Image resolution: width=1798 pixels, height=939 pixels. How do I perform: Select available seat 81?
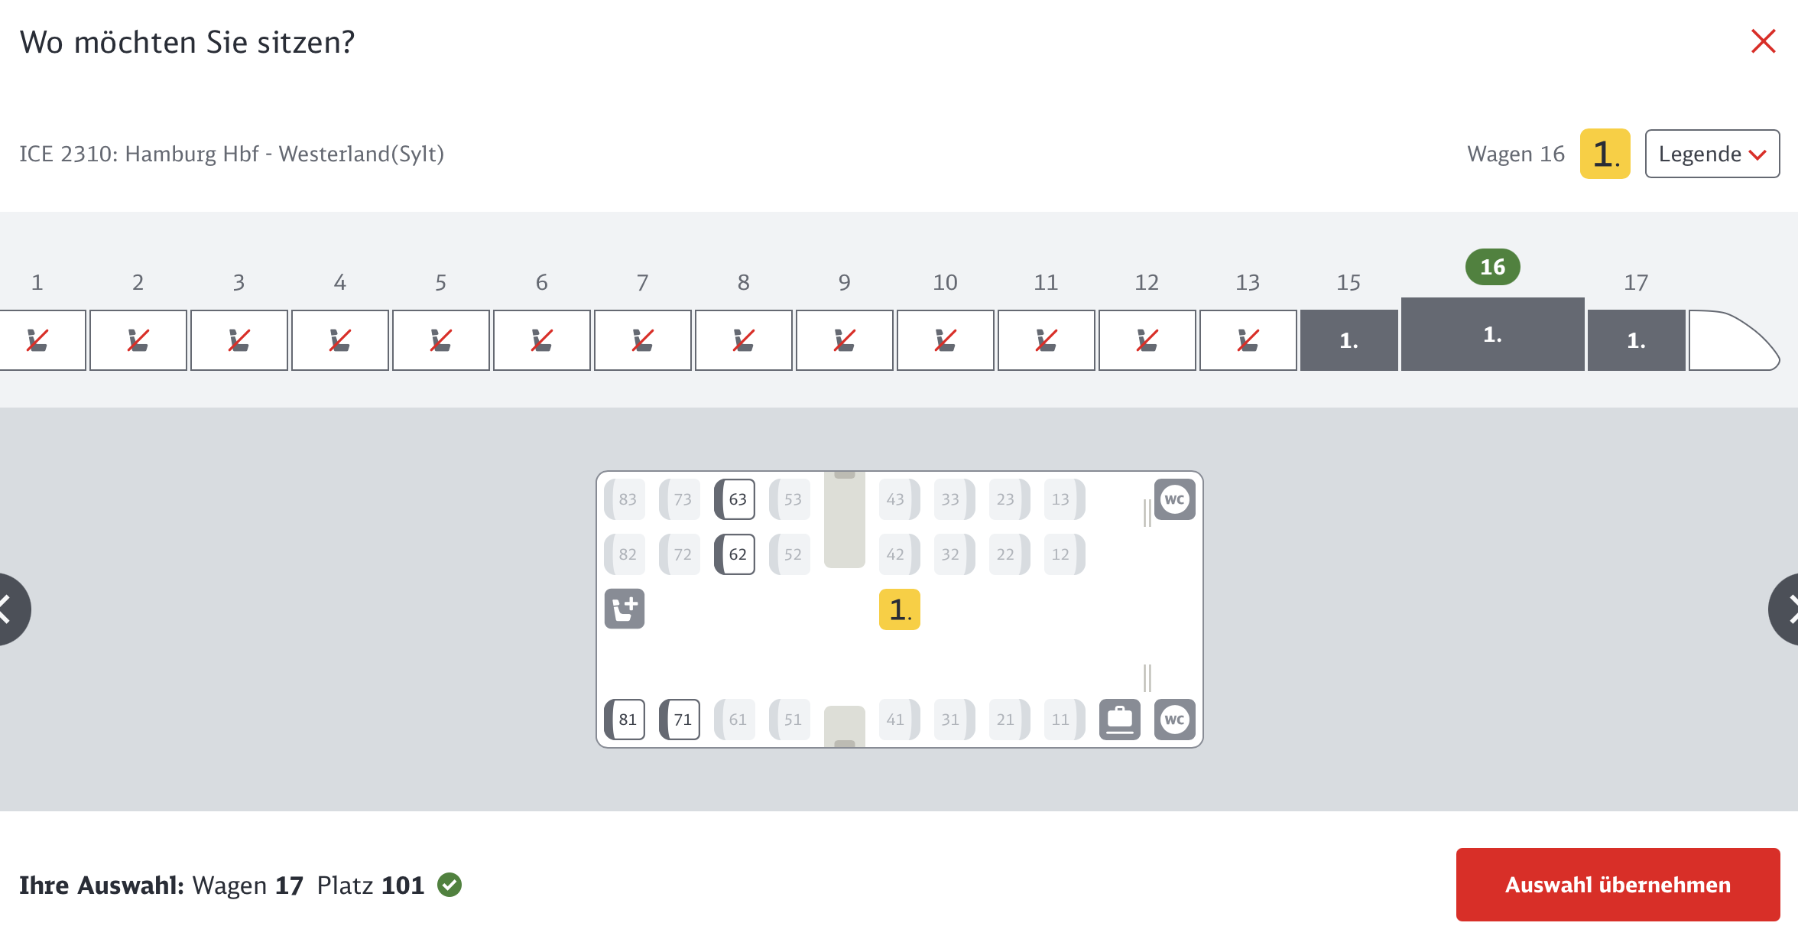(x=625, y=720)
